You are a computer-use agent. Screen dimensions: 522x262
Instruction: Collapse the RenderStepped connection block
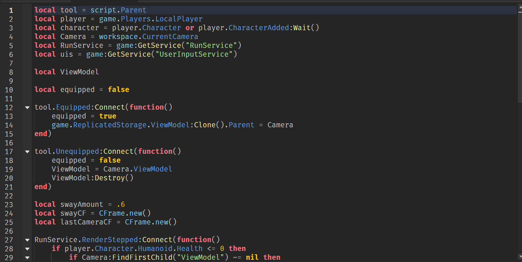(x=27, y=240)
